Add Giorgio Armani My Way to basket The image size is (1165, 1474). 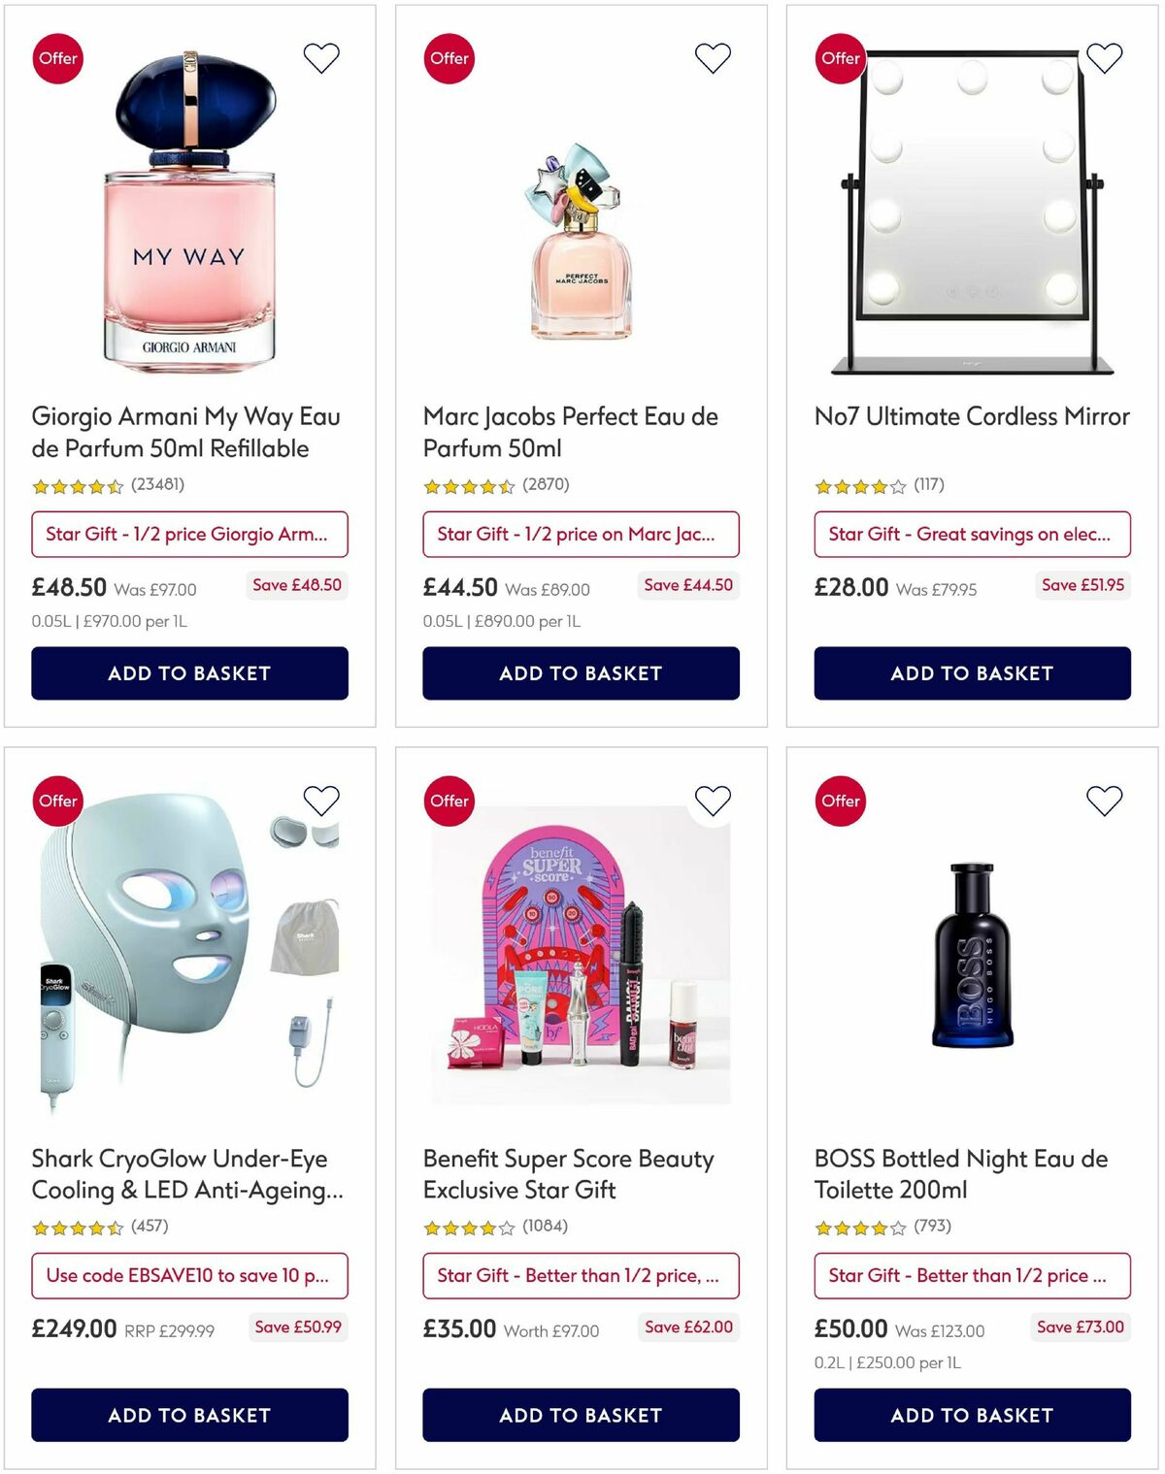pos(189,672)
